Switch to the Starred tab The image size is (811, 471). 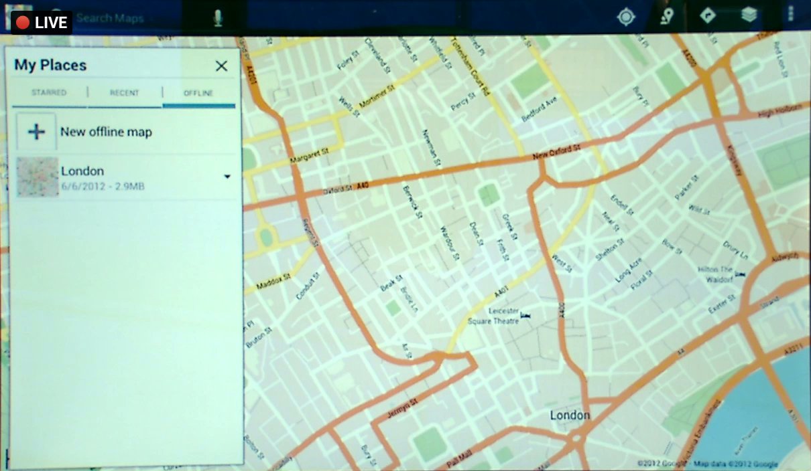[x=49, y=93]
